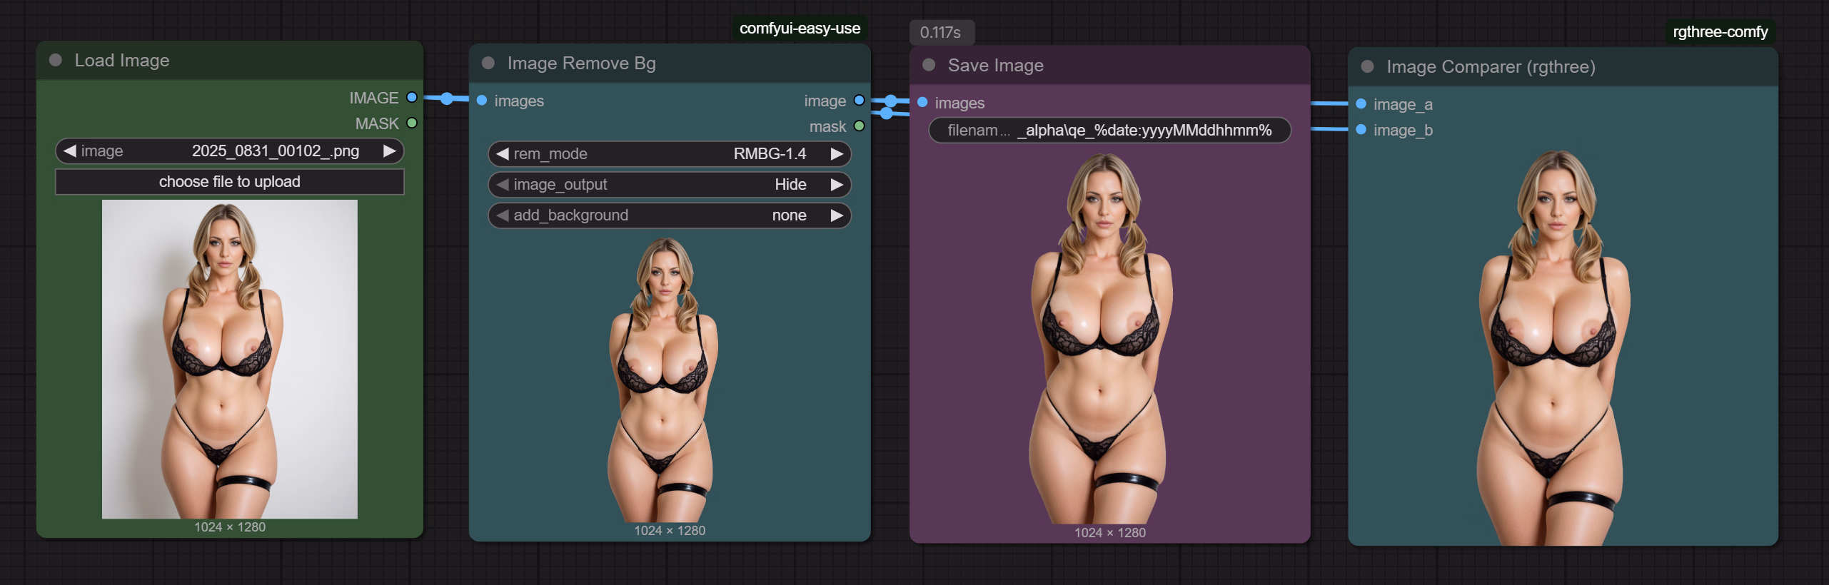Click the Save Image images input port
Screen dimensions: 1829x585
pyautogui.click(x=922, y=103)
